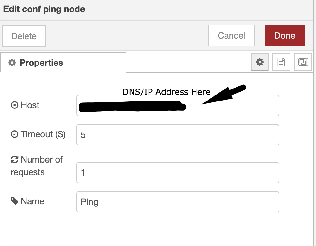Click the Cancel button

(x=231, y=35)
